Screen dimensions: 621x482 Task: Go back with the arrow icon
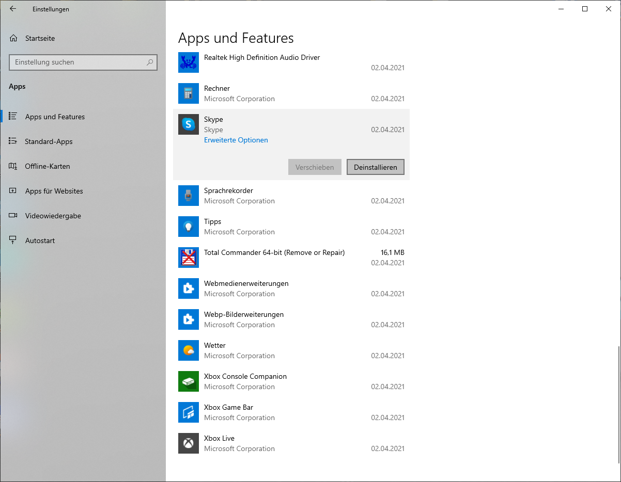(x=13, y=9)
